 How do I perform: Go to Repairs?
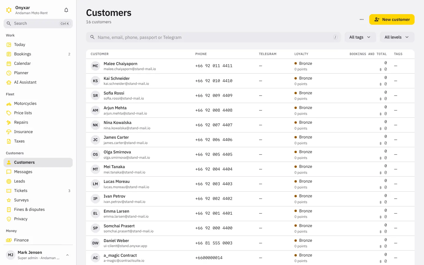tap(38, 122)
